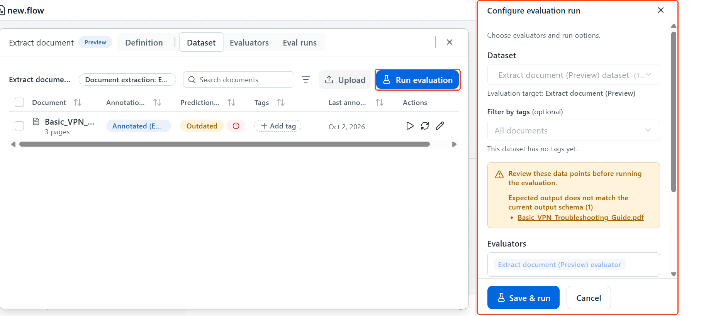Sort by Tags column arrows
706x316 pixels.
pos(280,102)
